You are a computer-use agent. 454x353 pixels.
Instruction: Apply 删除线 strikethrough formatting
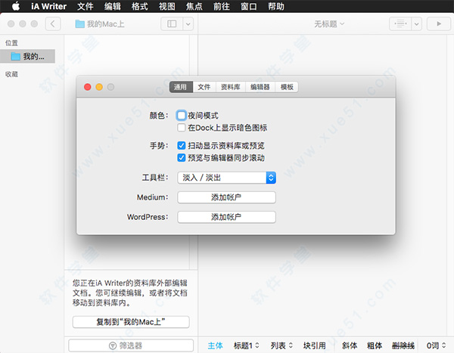tap(403, 345)
